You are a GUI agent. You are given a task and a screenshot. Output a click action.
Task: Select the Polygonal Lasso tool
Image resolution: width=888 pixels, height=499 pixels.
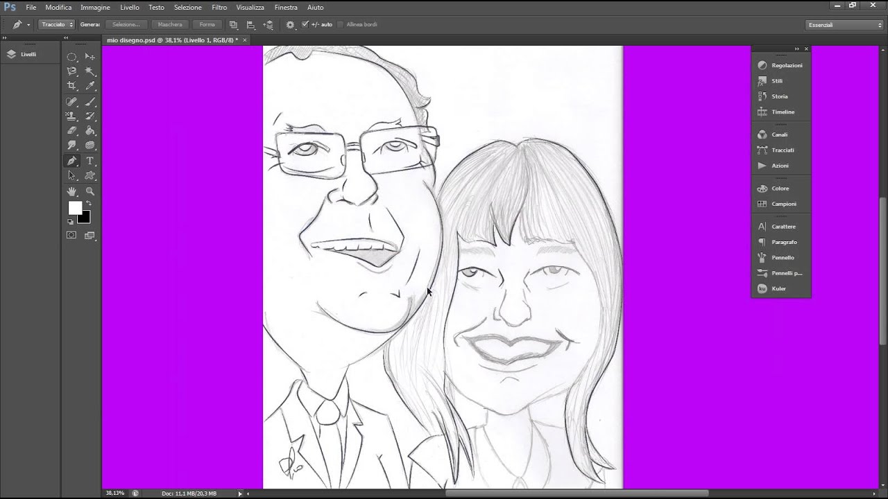click(x=71, y=71)
